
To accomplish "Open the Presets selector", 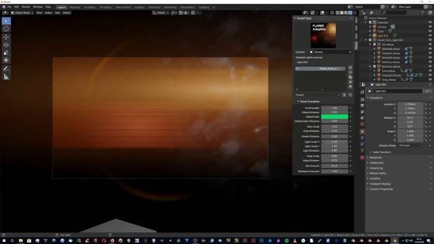I will pyautogui.click(x=318, y=95).
